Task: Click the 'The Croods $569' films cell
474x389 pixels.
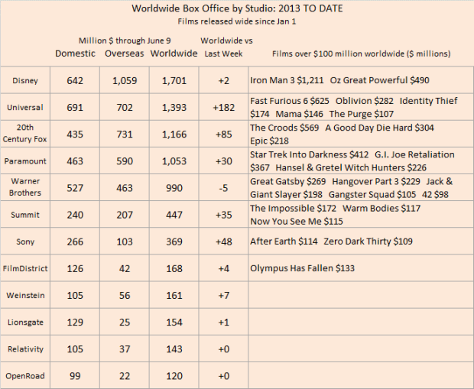Action: coord(361,134)
